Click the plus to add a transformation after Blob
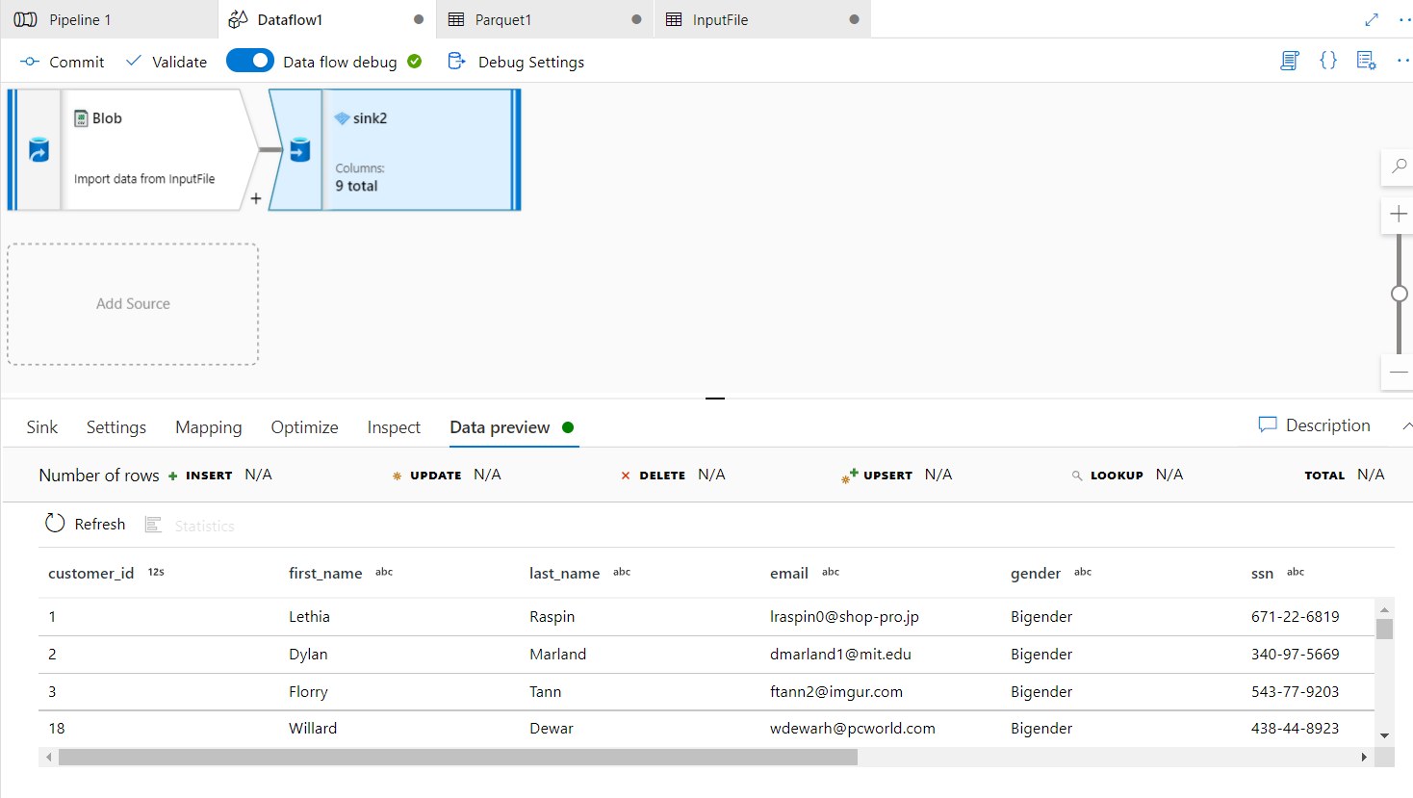The image size is (1413, 798). tap(256, 198)
